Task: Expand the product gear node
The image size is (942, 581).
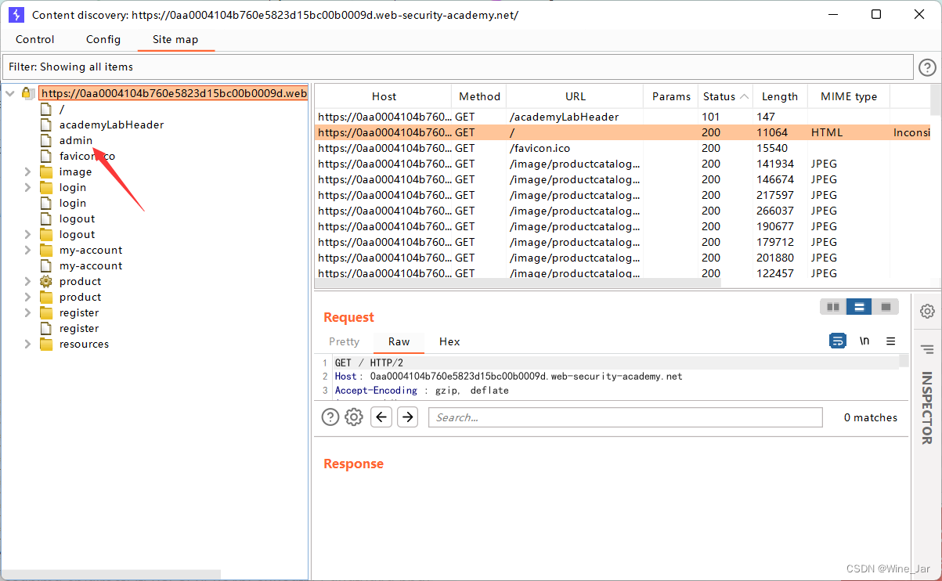Action: coord(28,281)
